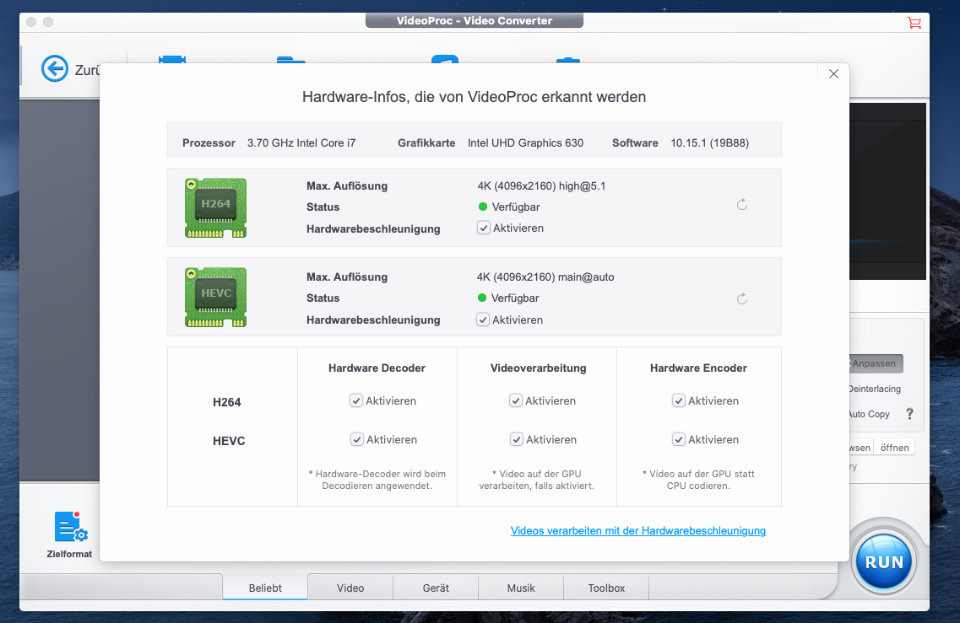Open the hardware acceleration video processing link
This screenshot has width=960, height=623.
(x=638, y=530)
